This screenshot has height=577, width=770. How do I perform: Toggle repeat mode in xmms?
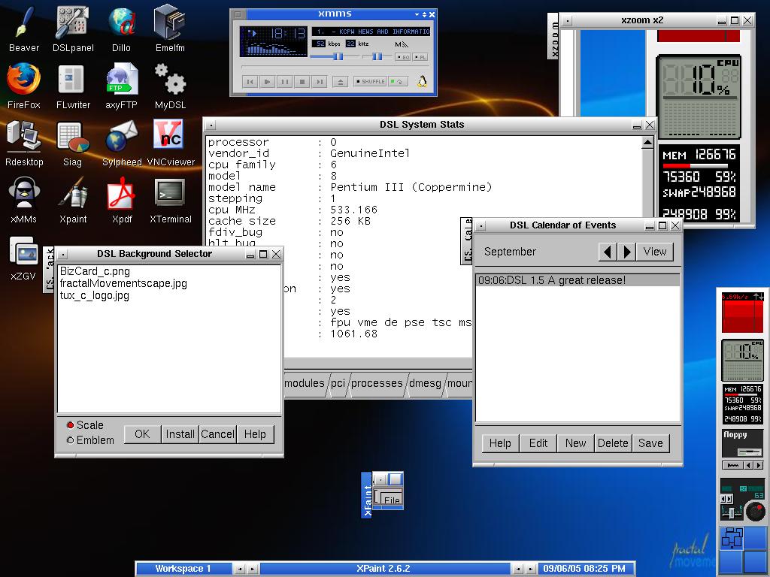(x=399, y=81)
